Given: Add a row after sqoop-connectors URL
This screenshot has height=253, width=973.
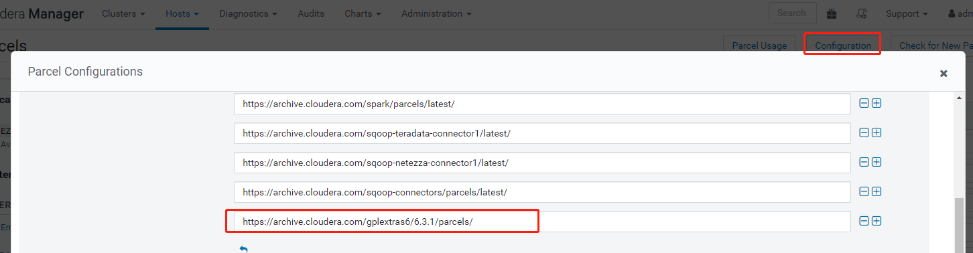Looking at the screenshot, I should click(877, 191).
